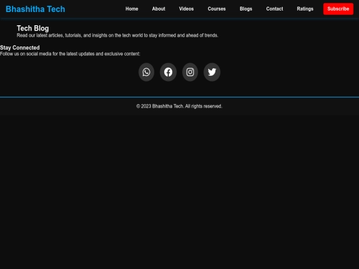Open the Contact nav link
The width and height of the screenshot is (359, 269).
[x=275, y=9]
